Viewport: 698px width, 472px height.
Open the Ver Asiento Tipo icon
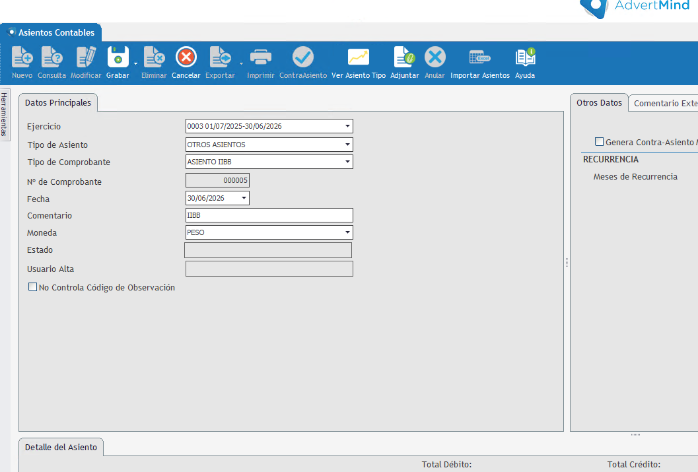[359, 57]
